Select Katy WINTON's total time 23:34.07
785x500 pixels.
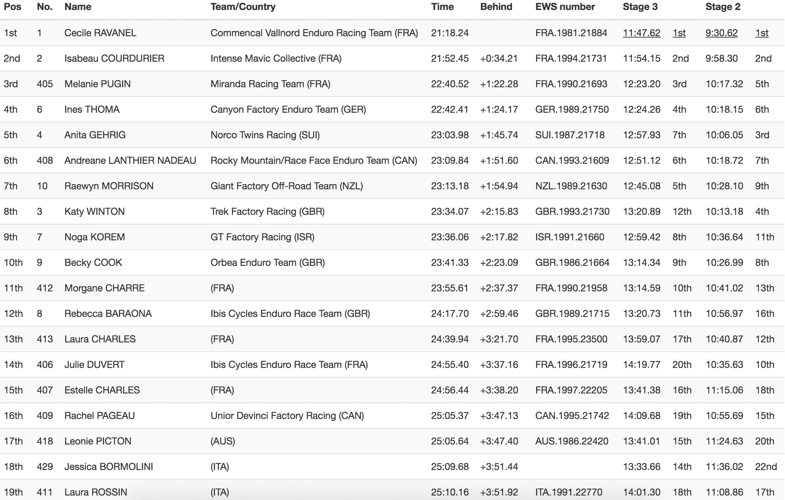pos(450,212)
